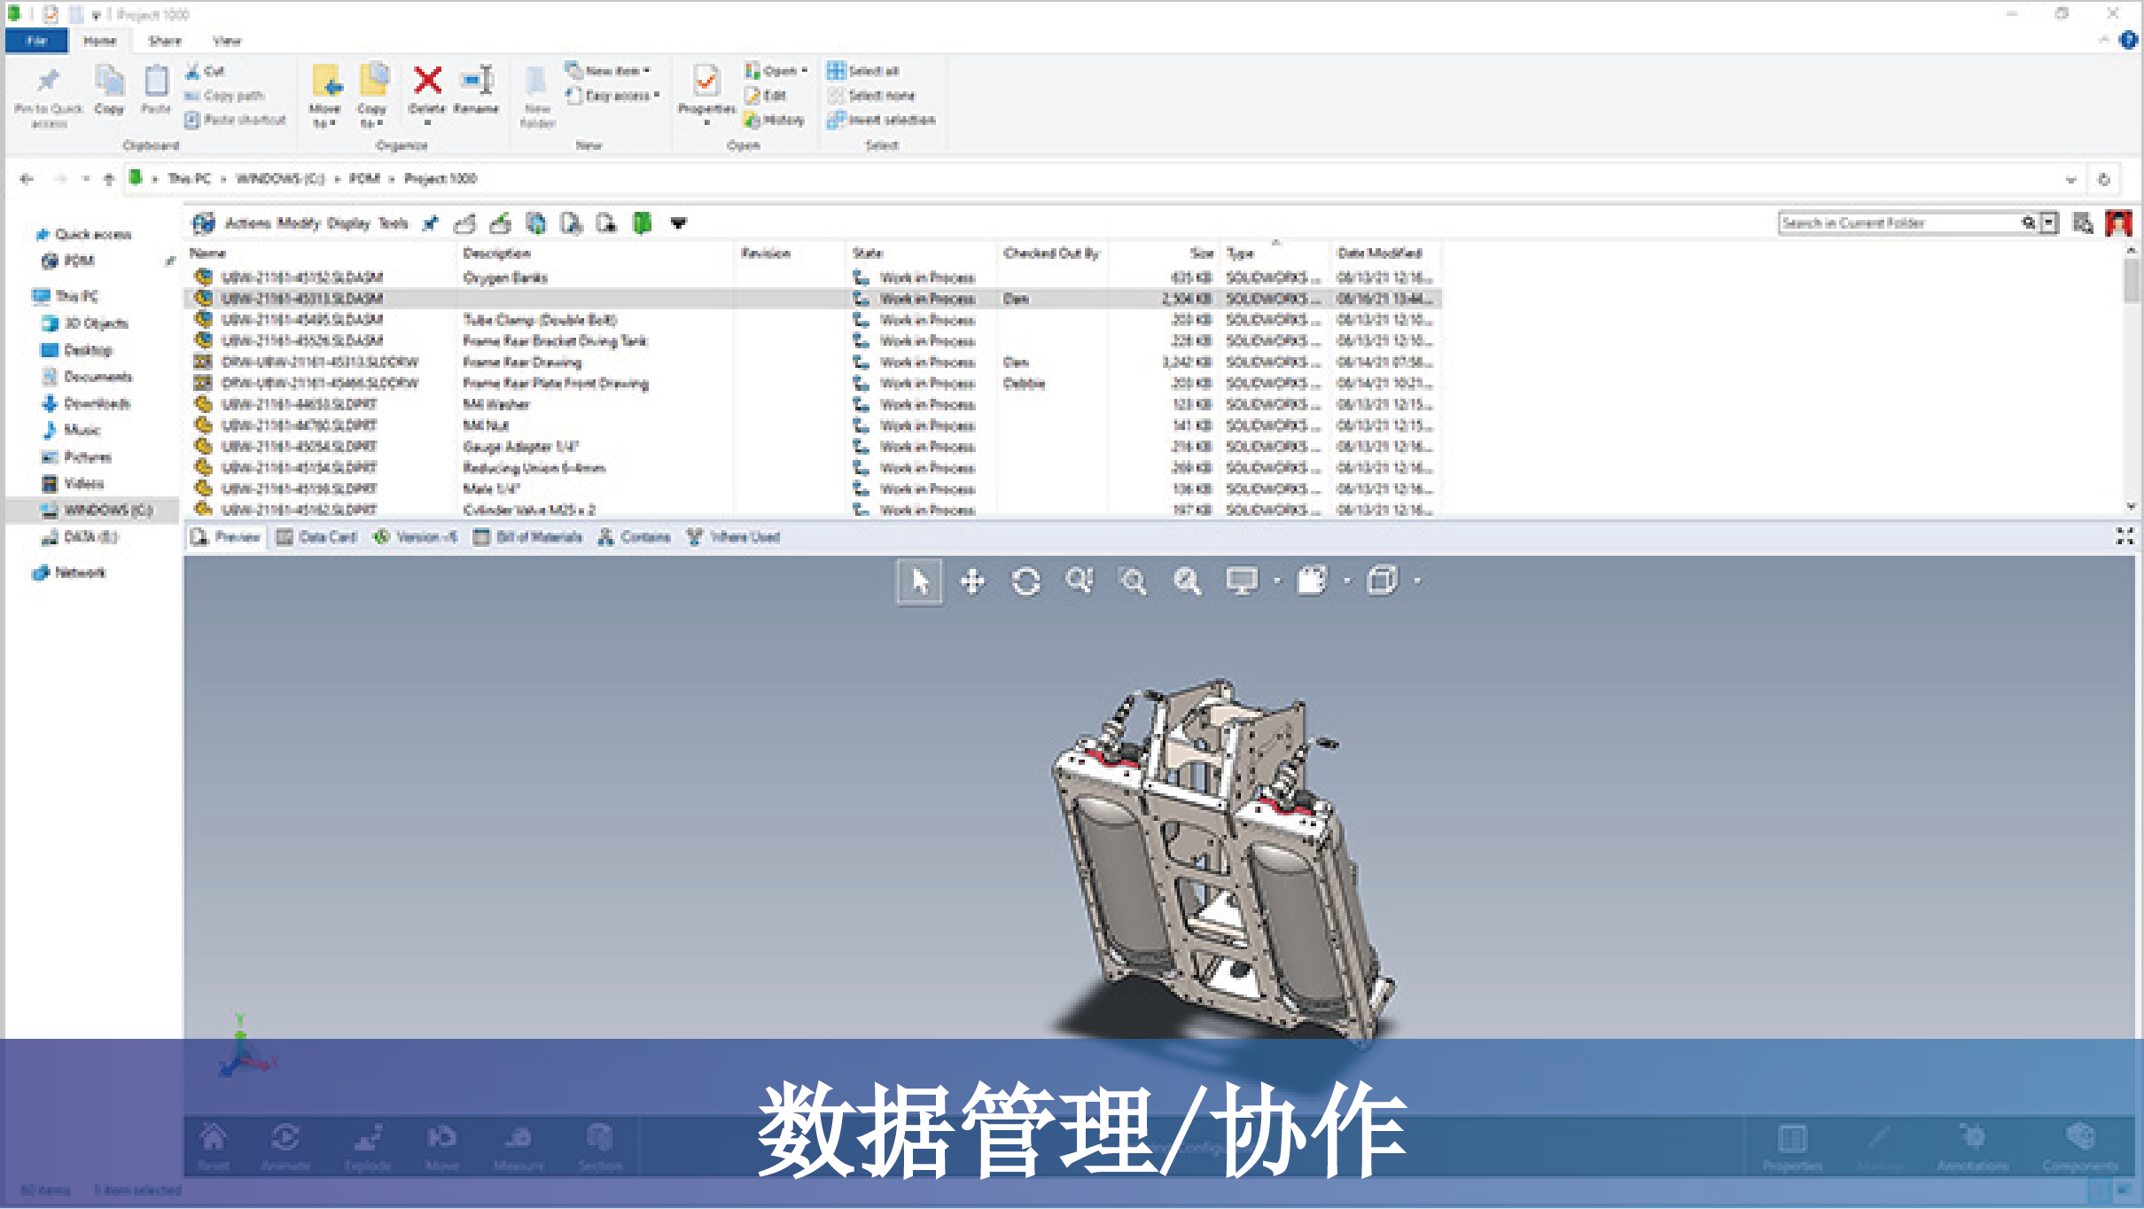The height and width of the screenshot is (1209, 2144).
Task: Click the Search in Current Folder field
Action: [1900, 223]
